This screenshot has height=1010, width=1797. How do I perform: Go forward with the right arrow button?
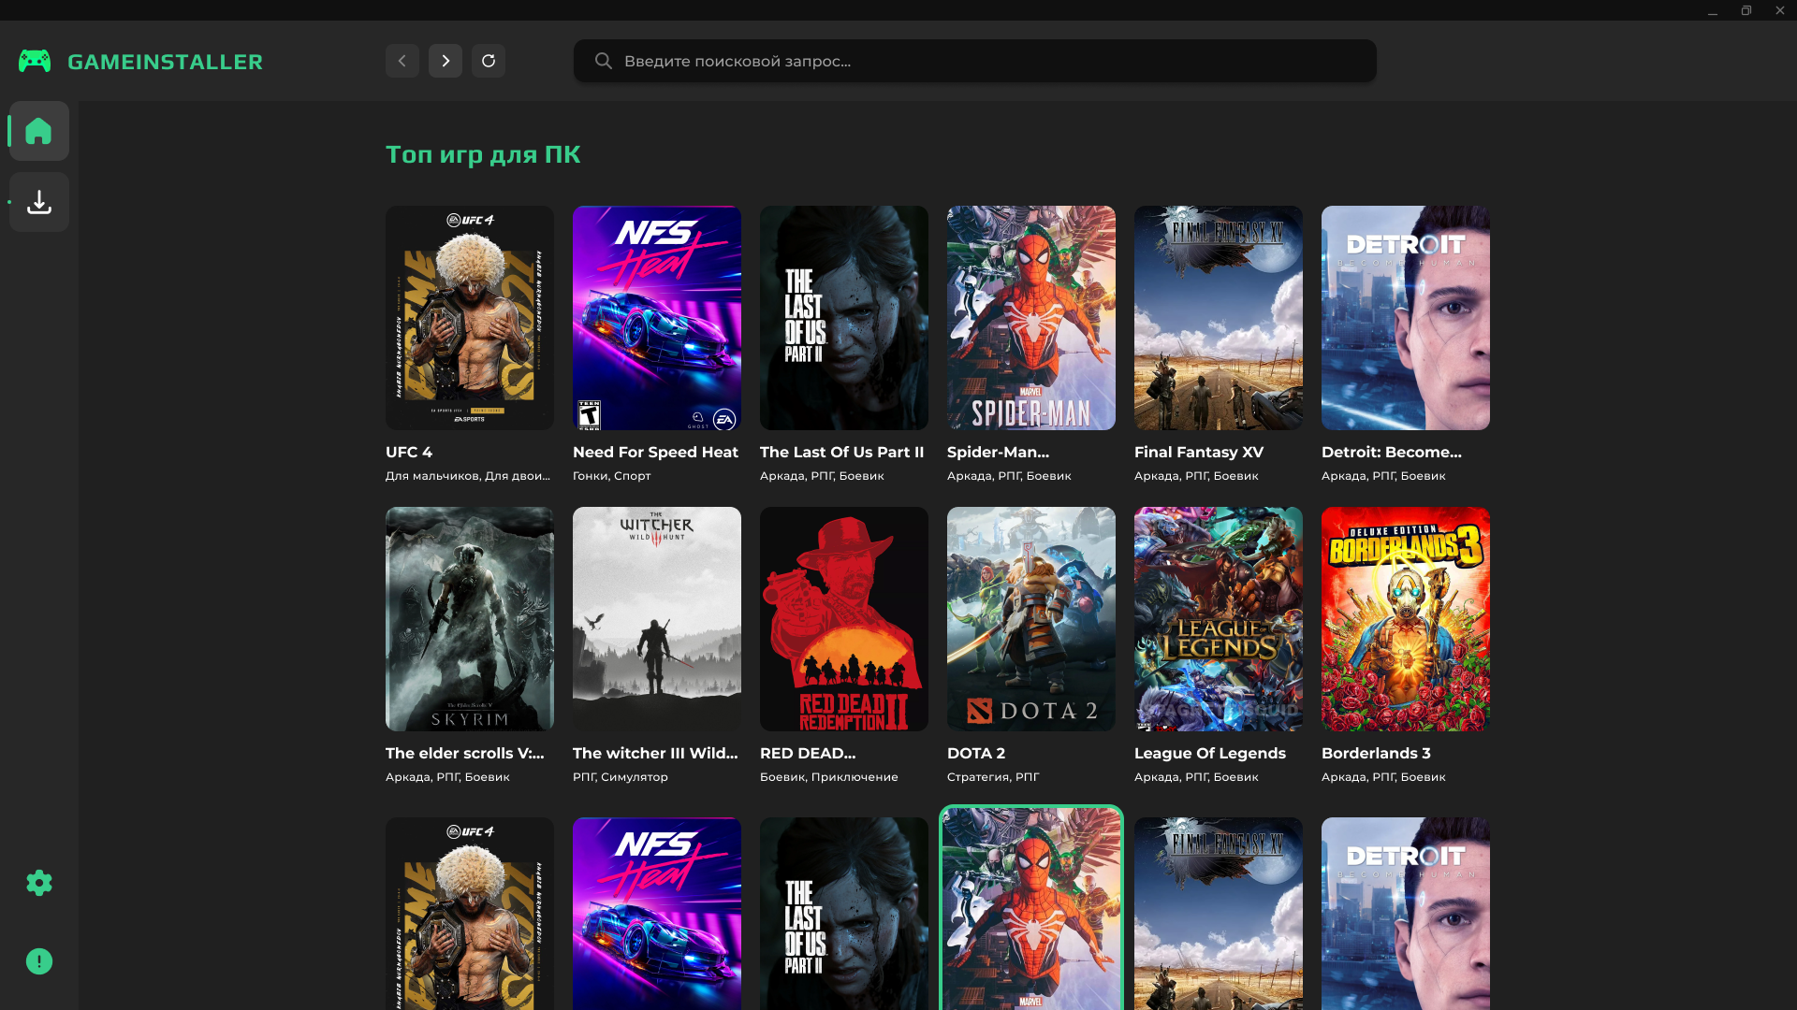[x=446, y=61]
